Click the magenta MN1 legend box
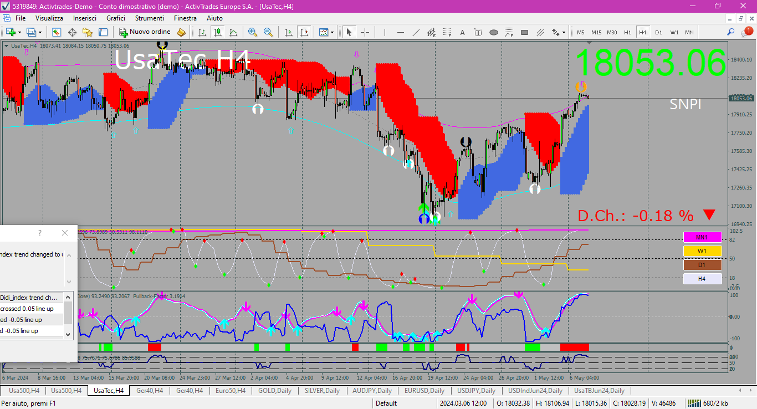757x409 pixels. tap(702, 237)
